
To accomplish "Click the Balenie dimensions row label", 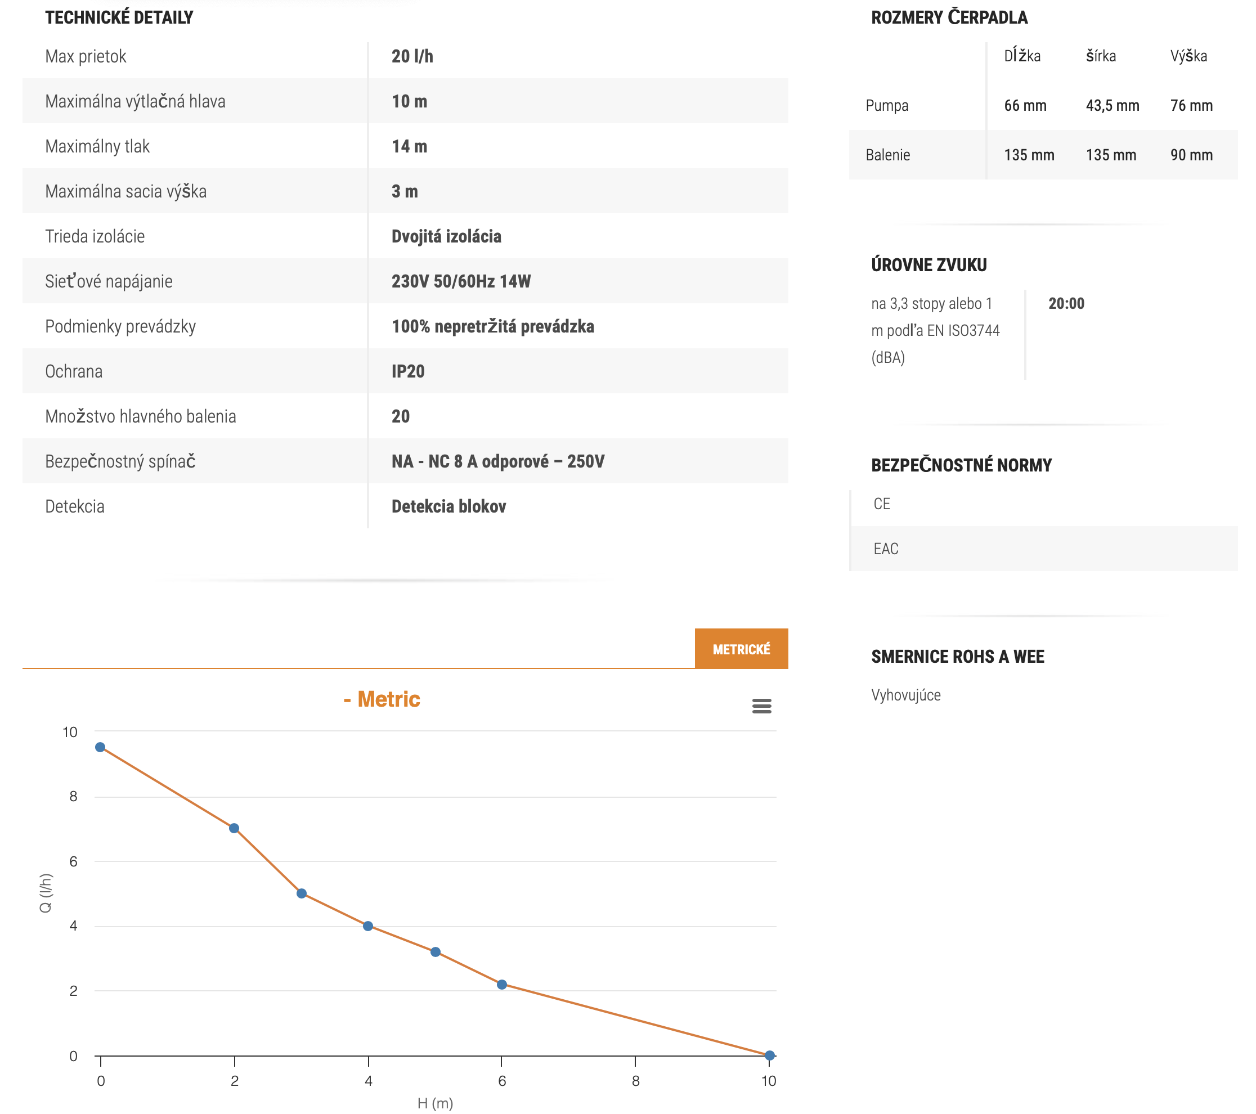I will click(887, 155).
